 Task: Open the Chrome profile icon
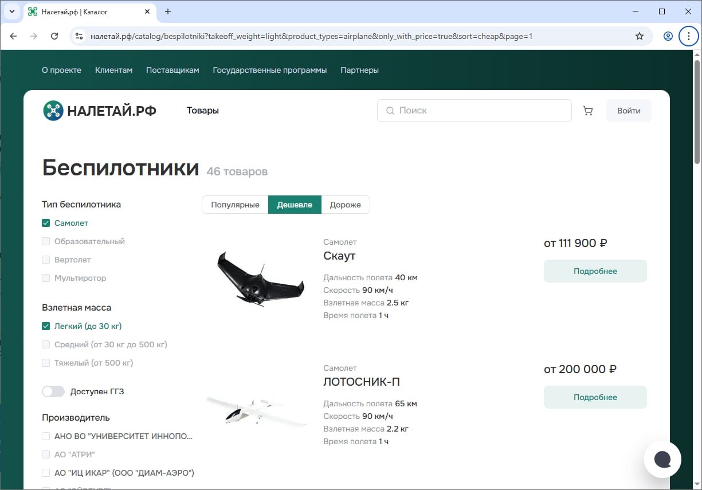(x=668, y=36)
